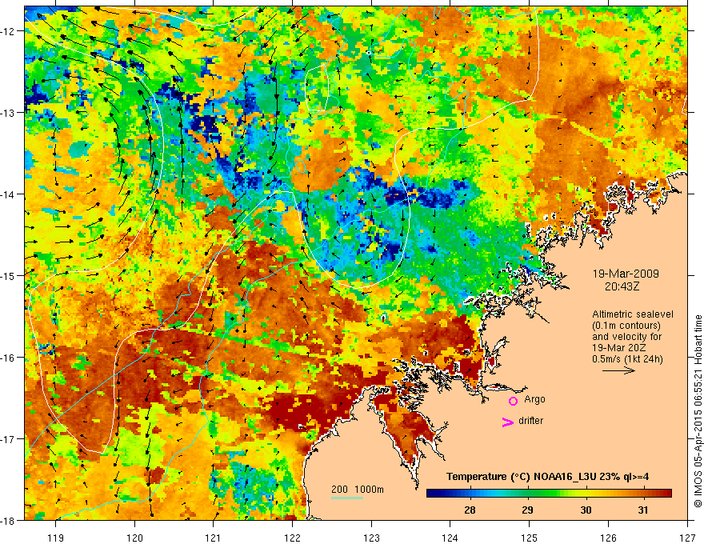Click the -17 latitude axis label

[x=8, y=438]
